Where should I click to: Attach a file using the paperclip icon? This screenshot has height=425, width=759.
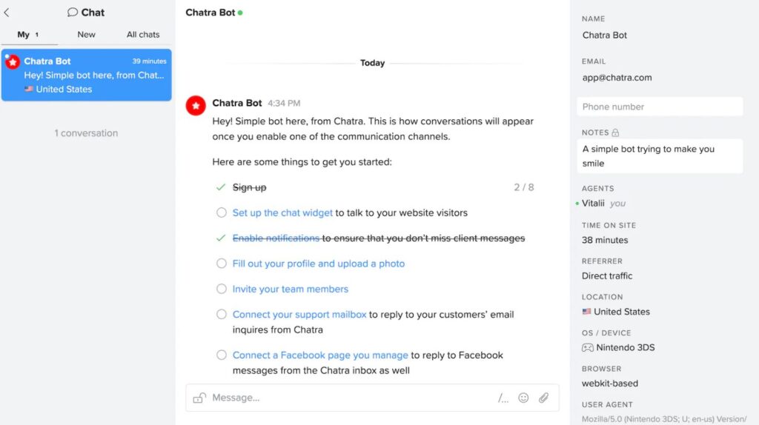pyautogui.click(x=543, y=398)
